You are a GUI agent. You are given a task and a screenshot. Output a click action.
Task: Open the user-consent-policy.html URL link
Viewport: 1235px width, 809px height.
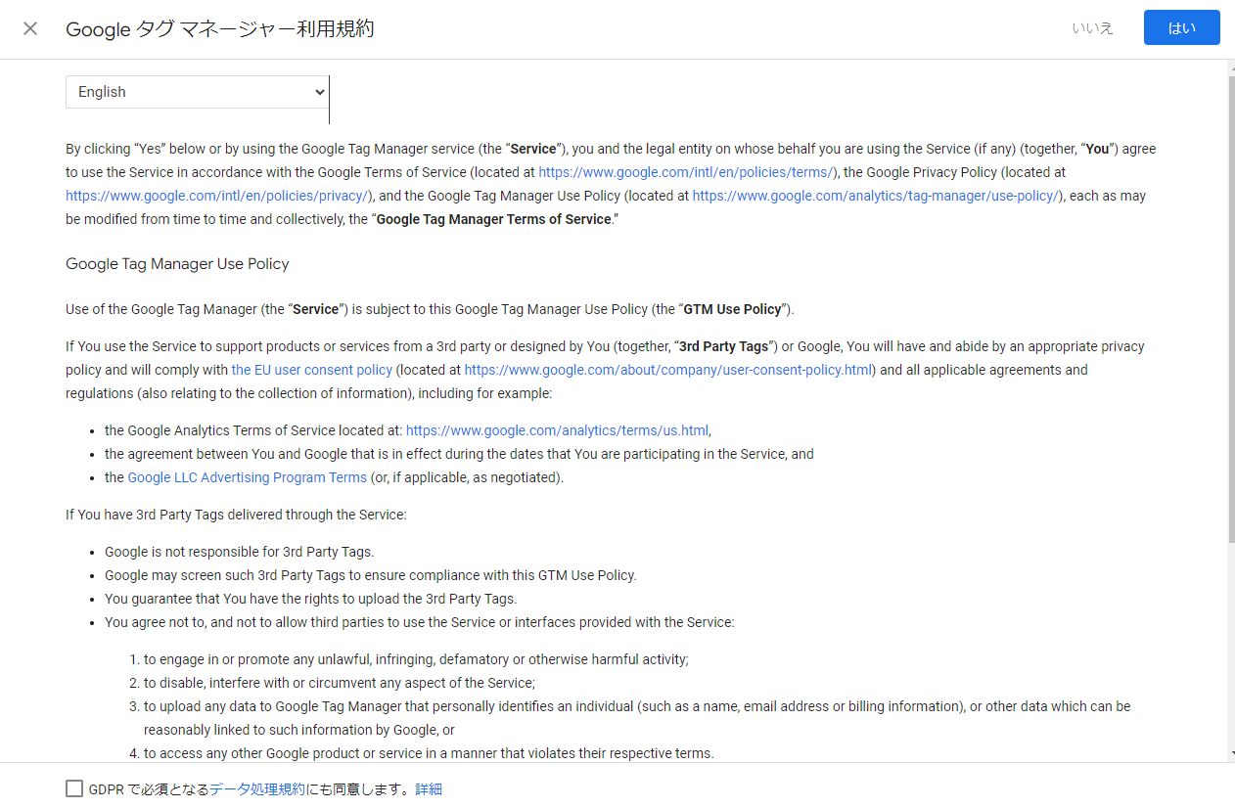[x=667, y=370]
